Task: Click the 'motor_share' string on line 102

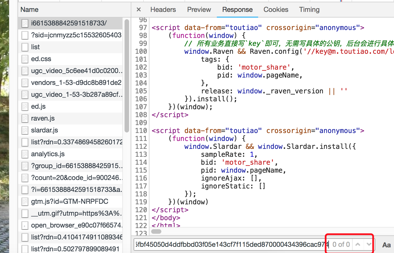Action: click(x=264, y=67)
